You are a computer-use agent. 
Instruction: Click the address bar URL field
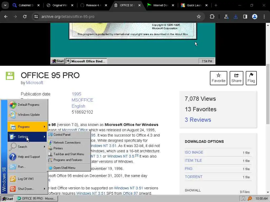[117, 17]
